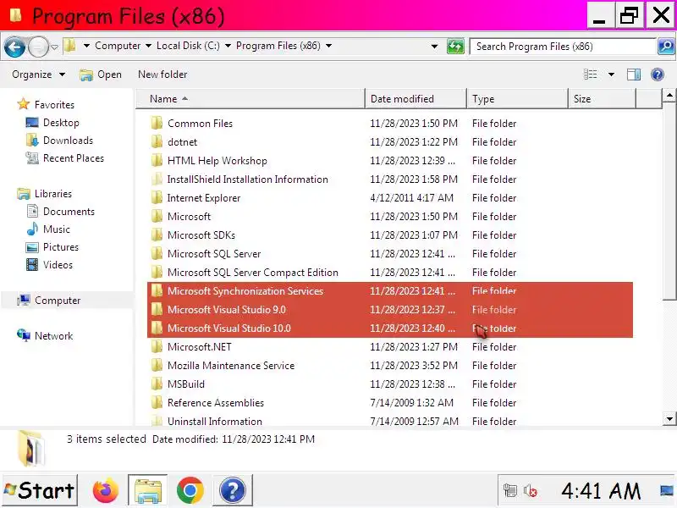The width and height of the screenshot is (677, 508).
Task: Select Microsoft Synchronization Services folder icon
Action: (157, 290)
